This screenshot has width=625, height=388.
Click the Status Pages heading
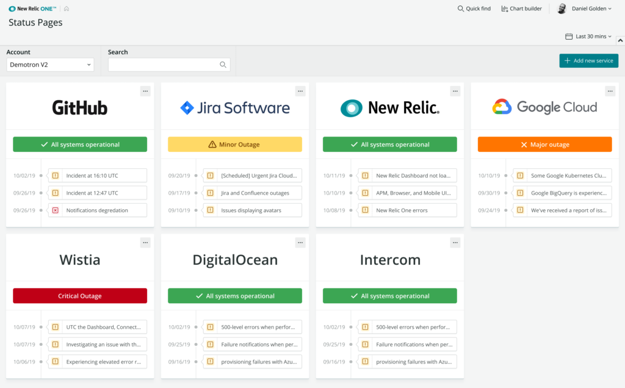(35, 23)
